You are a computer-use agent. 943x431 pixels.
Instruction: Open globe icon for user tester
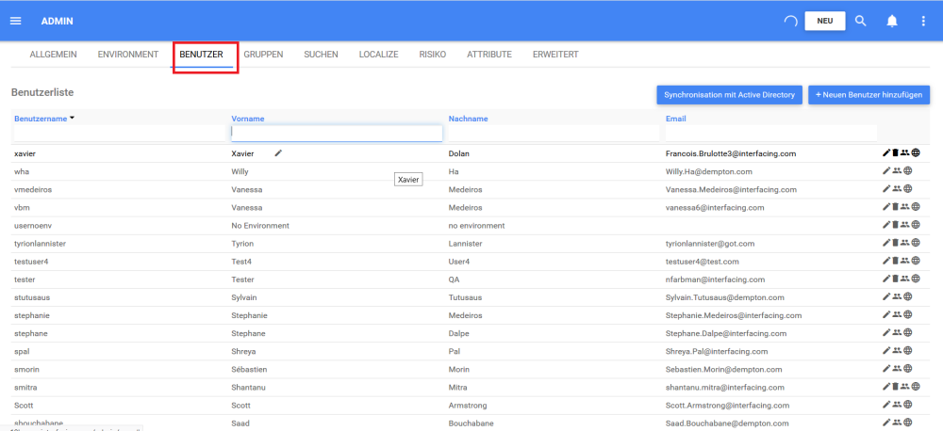coord(916,279)
